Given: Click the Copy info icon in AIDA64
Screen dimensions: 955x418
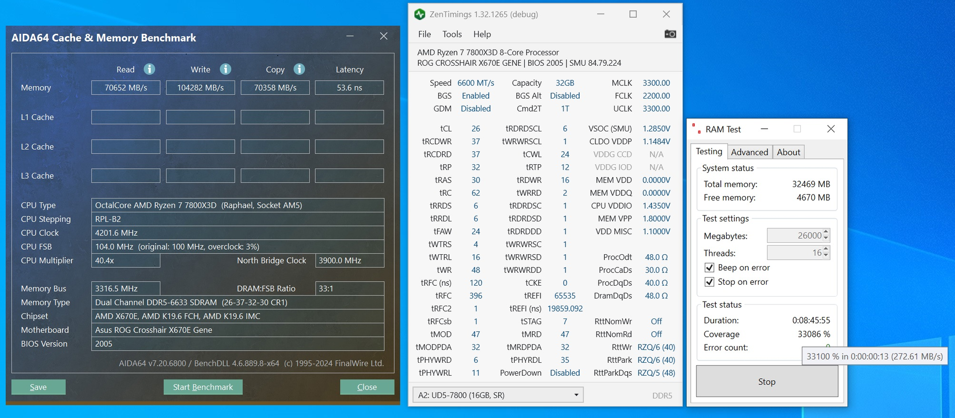Looking at the screenshot, I should click(x=299, y=69).
